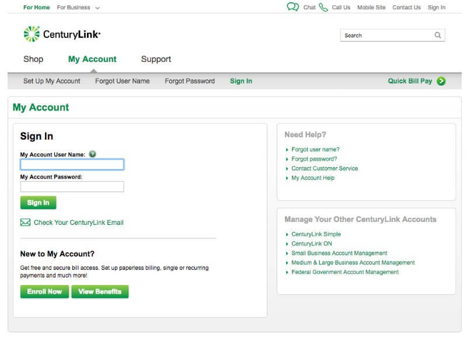Open the Chat link in header
The height and width of the screenshot is (337, 467).
[x=309, y=8]
